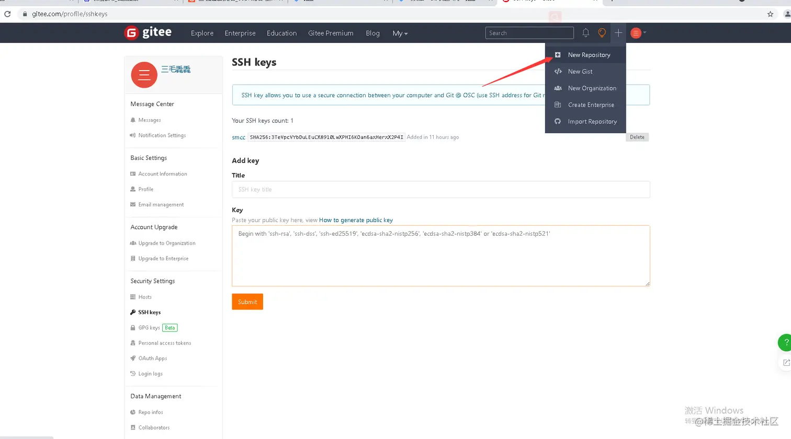Choose New Organization in the dropdown menu
The image size is (791, 439).
(x=585, y=88)
